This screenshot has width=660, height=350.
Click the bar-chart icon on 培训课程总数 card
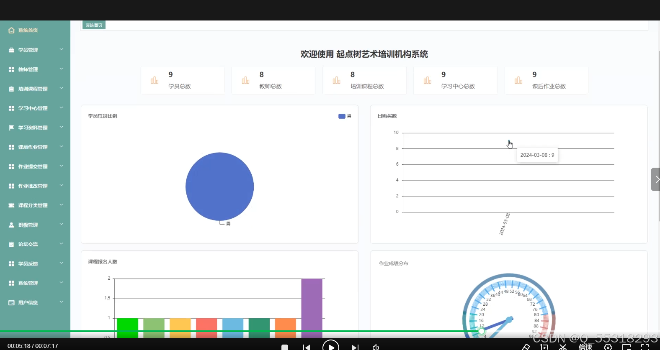pyautogui.click(x=336, y=80)
